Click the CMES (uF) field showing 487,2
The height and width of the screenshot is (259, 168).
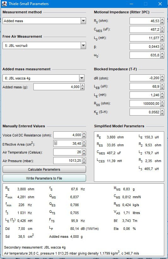[145, 29]
